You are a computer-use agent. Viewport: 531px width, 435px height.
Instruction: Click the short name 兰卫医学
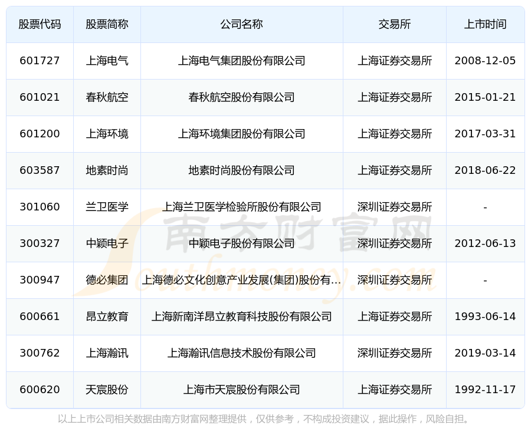(107, 207)
